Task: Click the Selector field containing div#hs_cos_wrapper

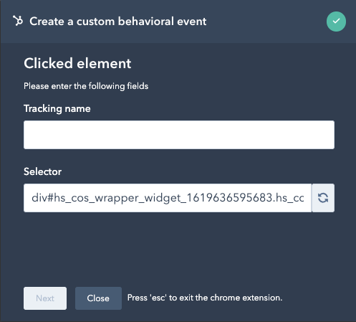Action: pyautogui.click(x=168, y=198)
